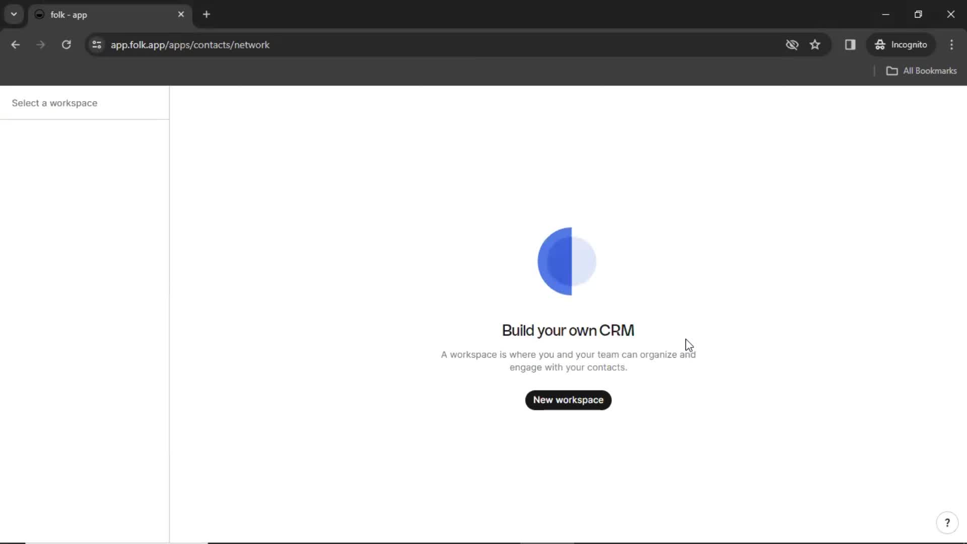Screen dimensions: 967x544
Task: Click the incognito mode icon
Action: click(x=879, y=44)
